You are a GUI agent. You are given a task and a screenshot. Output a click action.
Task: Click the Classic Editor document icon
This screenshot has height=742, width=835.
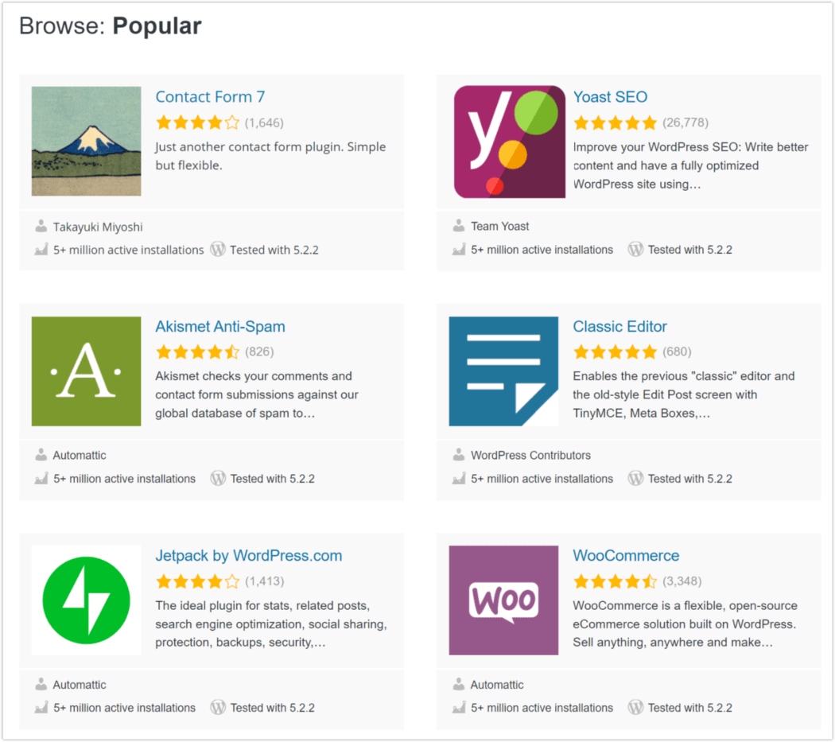point(503,371)
